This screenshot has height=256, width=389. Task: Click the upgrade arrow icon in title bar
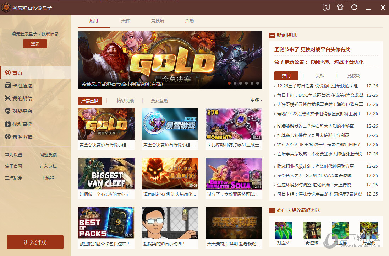tap(340, 7)
